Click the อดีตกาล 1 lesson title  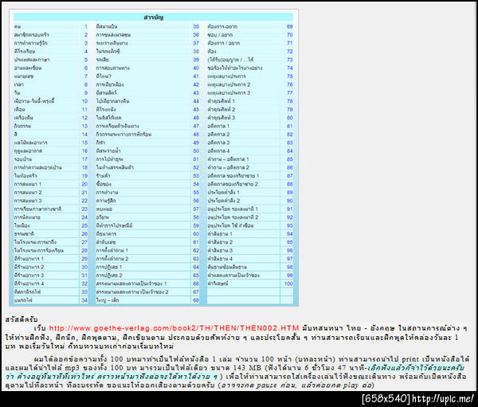tap(218, 126)
